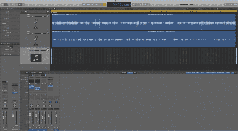Viewport: 238px width, 131px height.
Task: Open Vox 1 Setting button in mixer
Action: [x=32, y=78]
